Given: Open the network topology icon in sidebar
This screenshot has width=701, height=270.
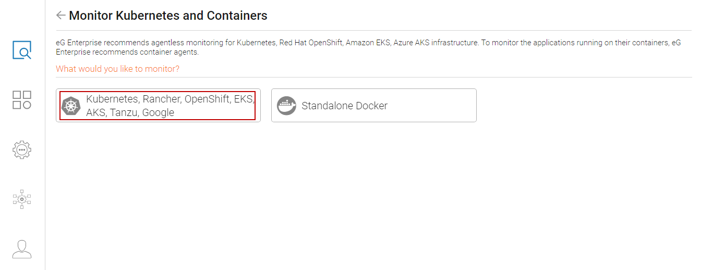Looking at the screenshot, I should 22,199.
